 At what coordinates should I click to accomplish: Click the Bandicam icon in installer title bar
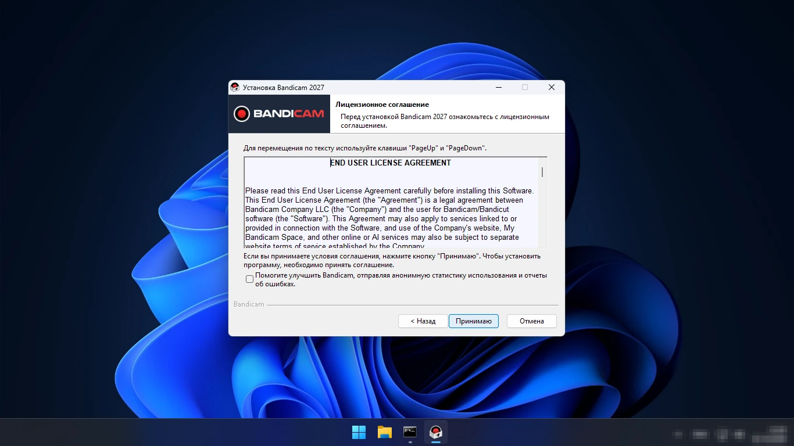coord(235,88)
